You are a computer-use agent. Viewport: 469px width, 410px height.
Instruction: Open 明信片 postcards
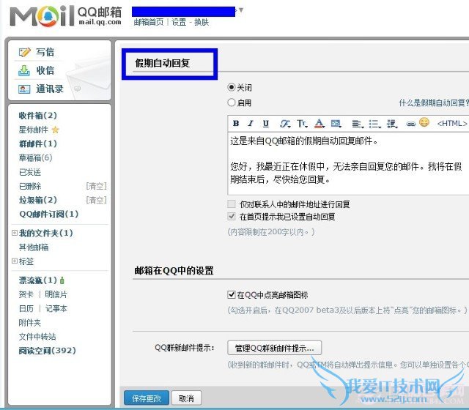coord(56,294)
